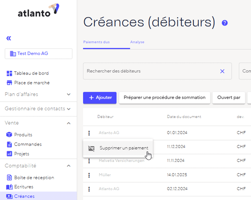Expand the Gestionnaire de contacts section
Viewport: 251px width, 200px height.
[68, 109]
